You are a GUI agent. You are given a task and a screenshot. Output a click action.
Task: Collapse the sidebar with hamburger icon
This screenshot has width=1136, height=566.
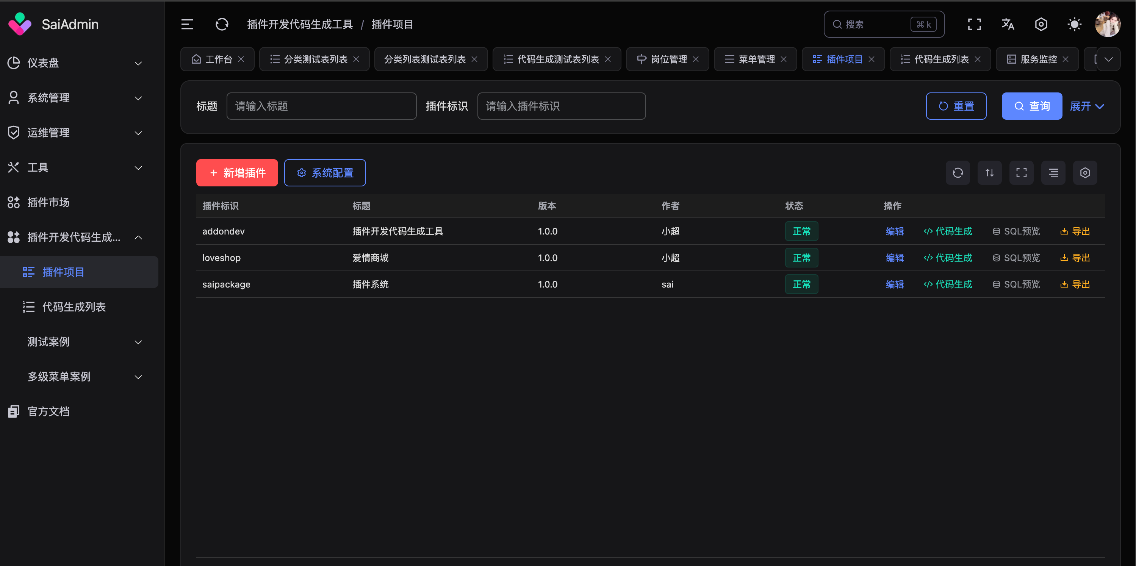(187, 24)
